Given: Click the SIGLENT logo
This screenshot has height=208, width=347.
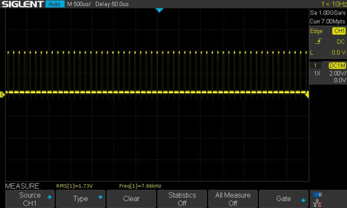Looking at the screenshot, I should 23,4.
